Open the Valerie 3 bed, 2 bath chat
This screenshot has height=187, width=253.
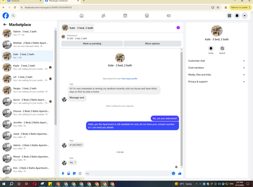(27, 33)
